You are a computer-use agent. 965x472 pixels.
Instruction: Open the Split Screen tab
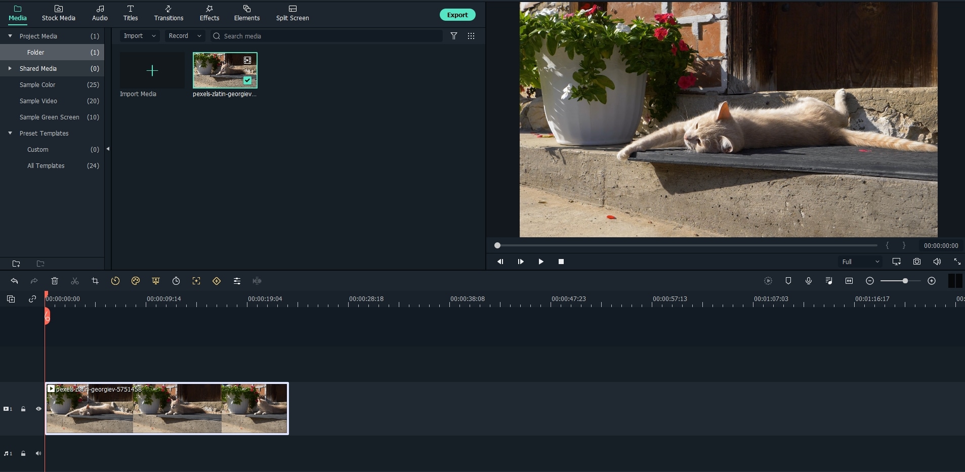[292, 14]
